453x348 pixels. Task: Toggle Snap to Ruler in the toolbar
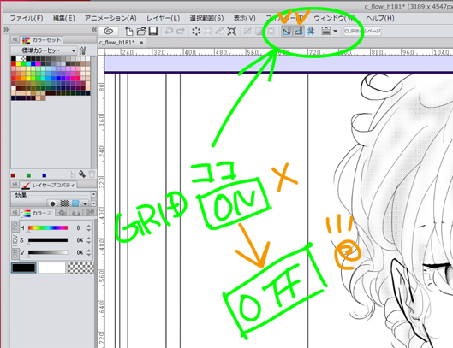(x=287, y=31)
